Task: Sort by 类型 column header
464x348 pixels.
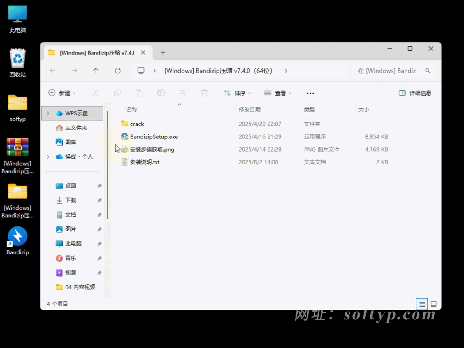Action: (309, 110)
